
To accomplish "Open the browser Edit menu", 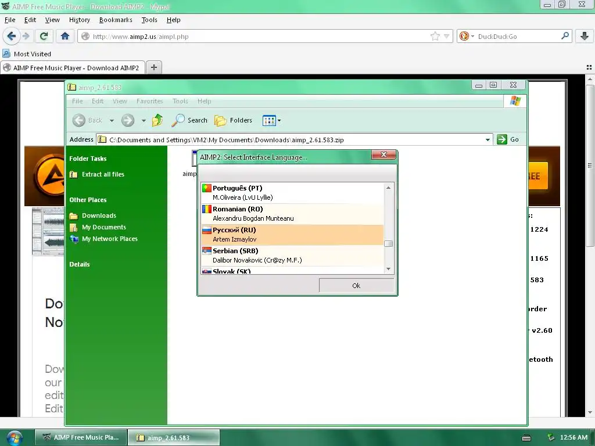I will click(30, 20).
